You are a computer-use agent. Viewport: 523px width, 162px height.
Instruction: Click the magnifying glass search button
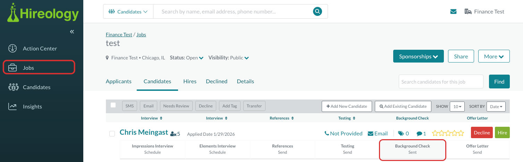tap(317, 11)
